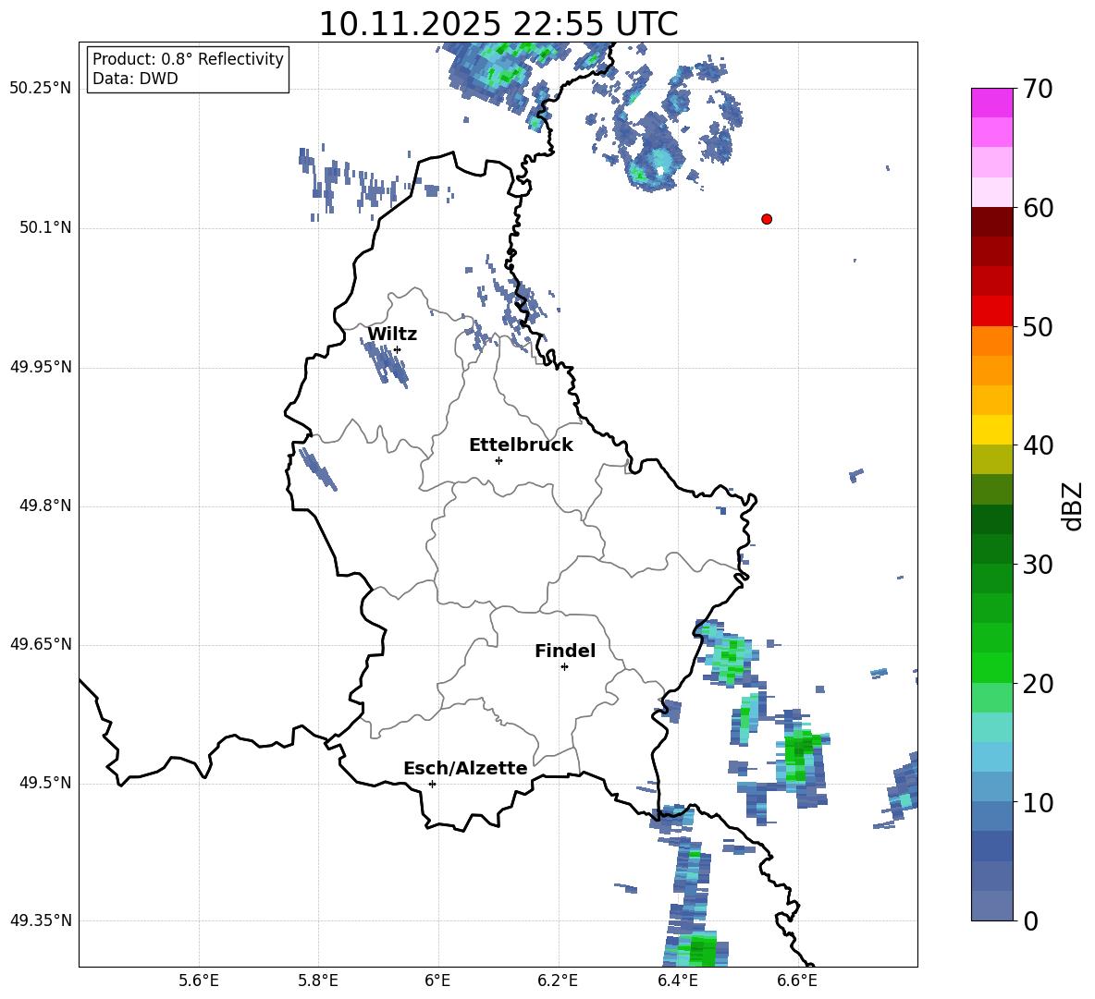Select the Findel city label

pyautogui.click(x=565, y=652)
